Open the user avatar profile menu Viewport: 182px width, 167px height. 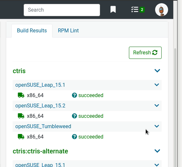click(x=162, y=10)
